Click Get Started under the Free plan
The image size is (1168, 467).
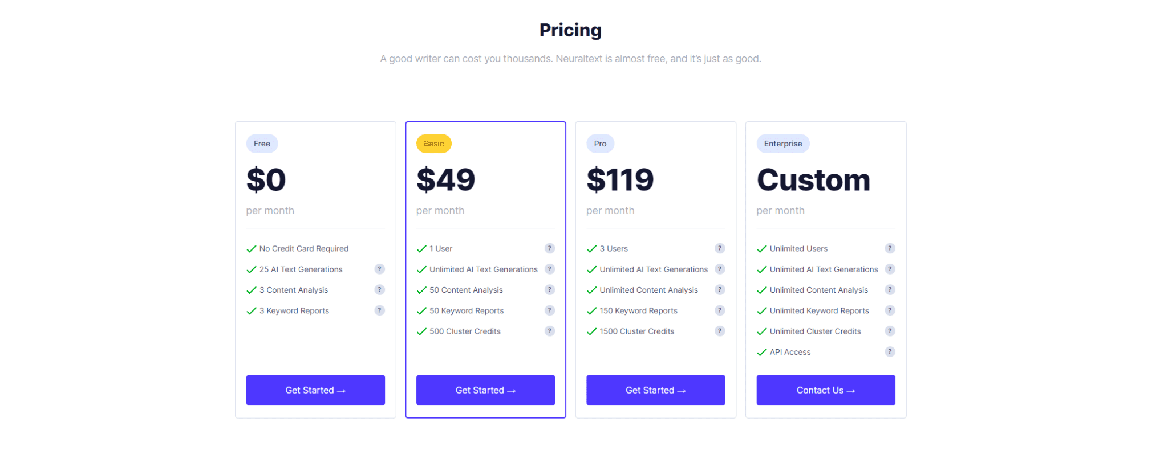[315, 390]
